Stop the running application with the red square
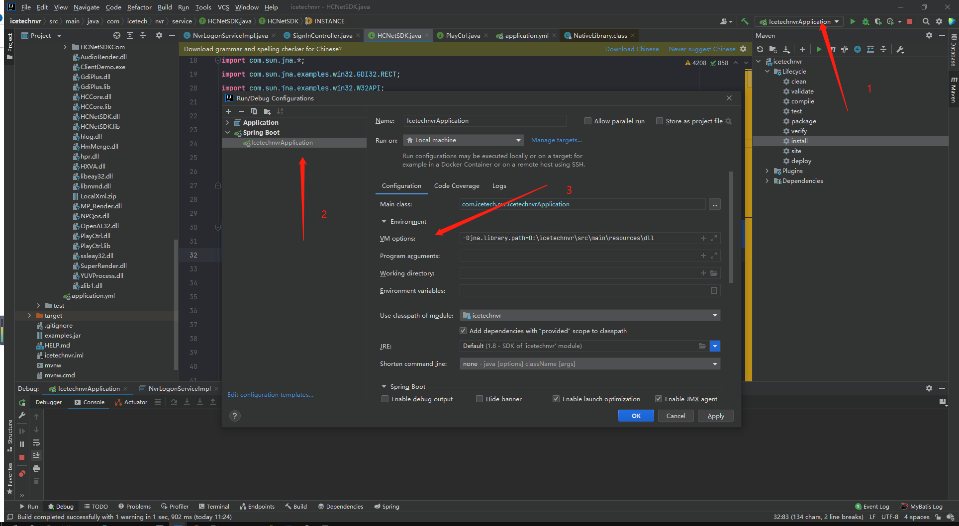959x526 pixels. pos(910,21)
